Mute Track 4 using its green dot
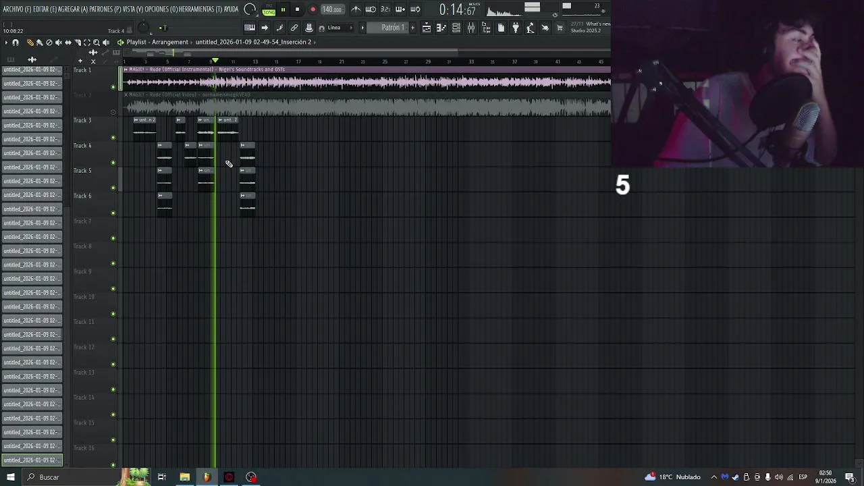864x486 pixels. click(x=113, y=163)
